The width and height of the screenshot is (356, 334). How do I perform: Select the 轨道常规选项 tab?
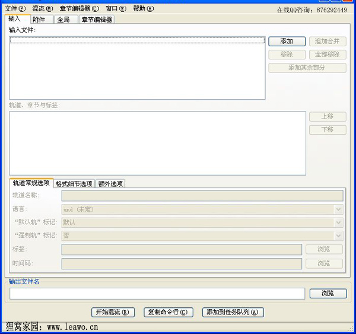tap(31, 183)
